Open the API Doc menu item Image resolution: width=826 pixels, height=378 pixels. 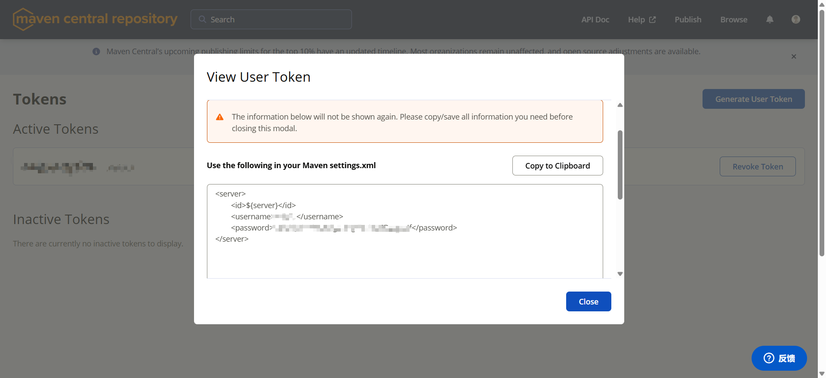595,19
